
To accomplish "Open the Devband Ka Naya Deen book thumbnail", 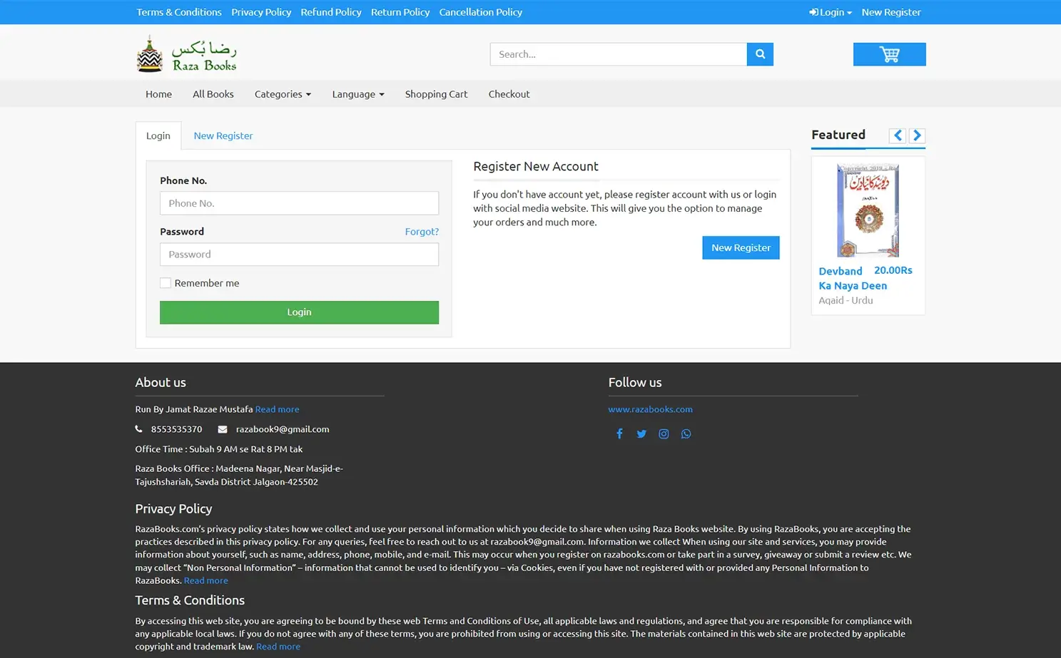I will pos(868,210).
